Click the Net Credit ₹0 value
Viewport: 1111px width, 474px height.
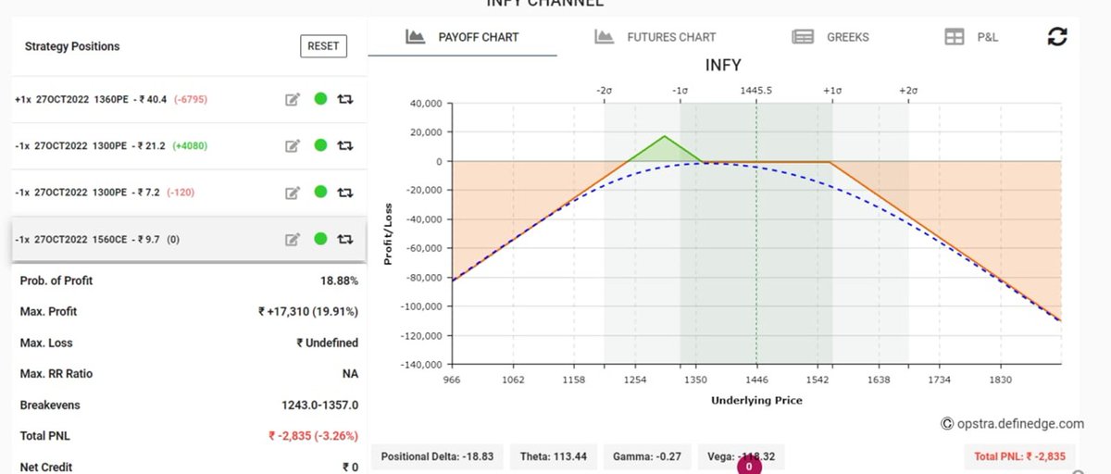pos(349,468)
